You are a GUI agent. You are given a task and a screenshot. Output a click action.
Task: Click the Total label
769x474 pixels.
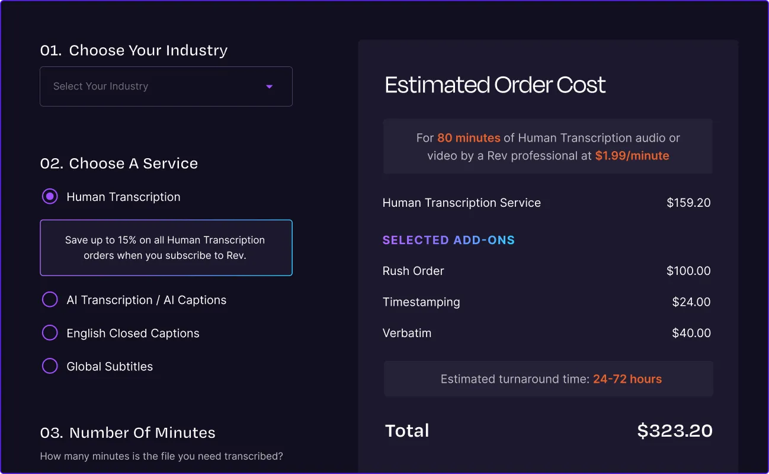click(407, 431)
